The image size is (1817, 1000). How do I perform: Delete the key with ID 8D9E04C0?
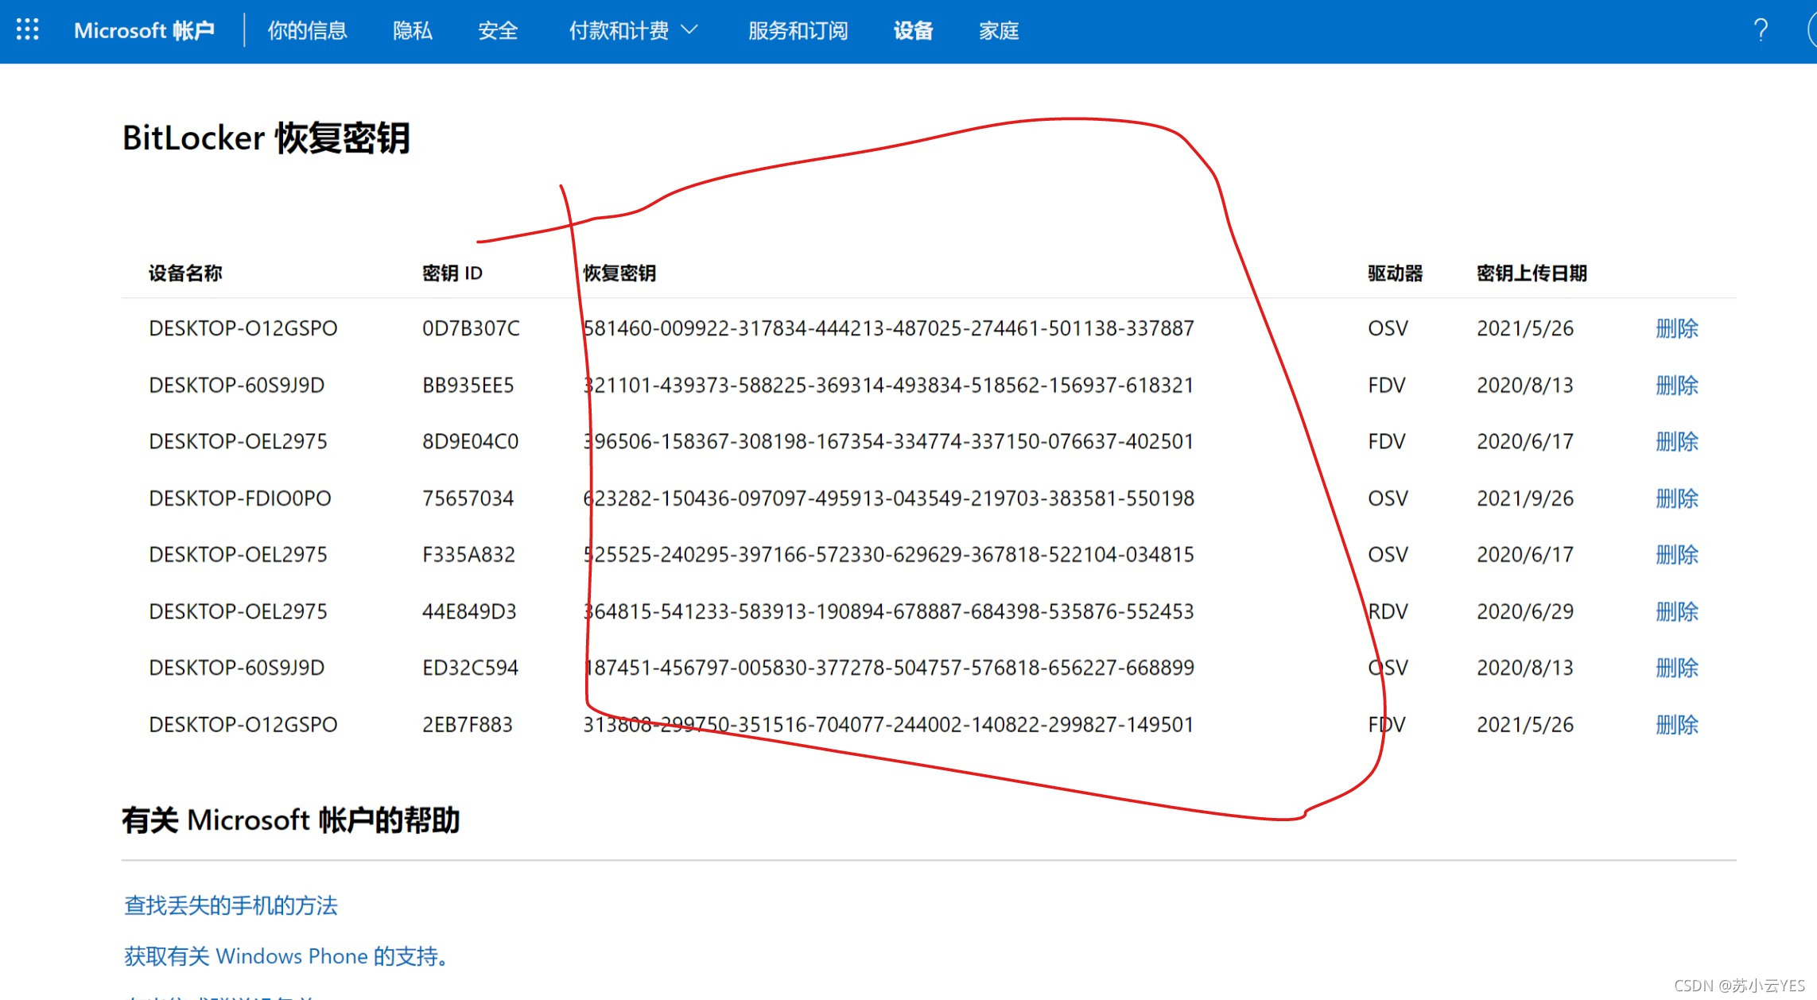point(1676,442)
